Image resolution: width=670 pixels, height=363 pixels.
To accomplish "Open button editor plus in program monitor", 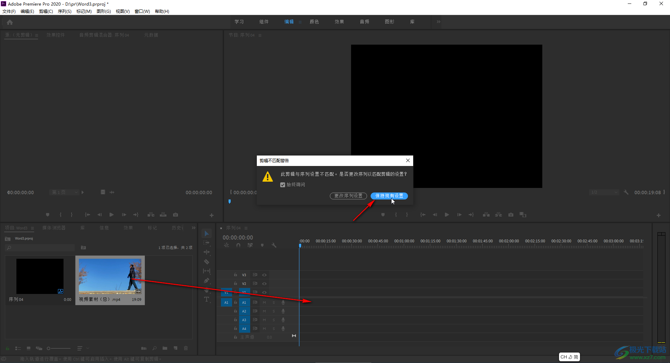I will tap(658, 215).
